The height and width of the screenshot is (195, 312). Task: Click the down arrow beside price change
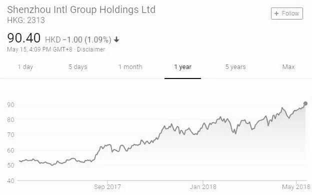coord(116,39)
